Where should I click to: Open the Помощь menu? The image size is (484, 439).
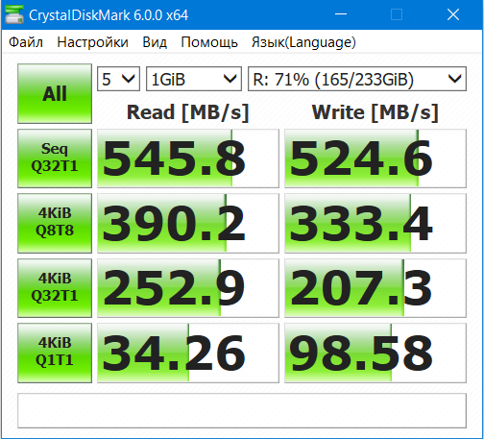209,42
